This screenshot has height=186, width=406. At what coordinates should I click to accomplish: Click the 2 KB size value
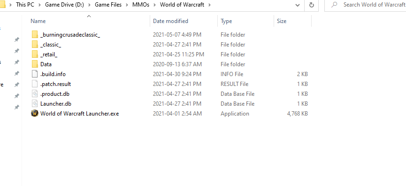click(302, 74)
